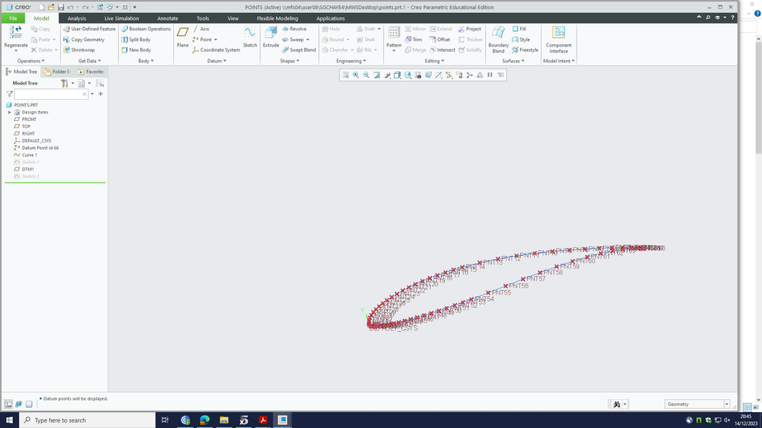Click the Regenerate icon
The image size is (762, 428).
pos(15,34)
